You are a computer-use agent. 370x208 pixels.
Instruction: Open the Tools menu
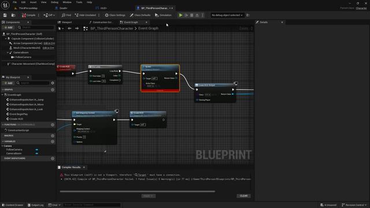[x=79, y=2]
